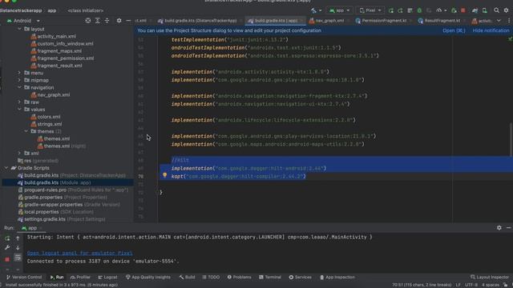Click Hide notification link

491,30
